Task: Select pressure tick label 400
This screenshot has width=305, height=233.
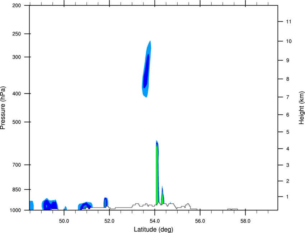Action: pos(17,94)
